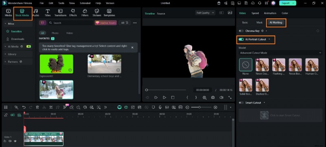
Task: Open the Full Quality dropdown
Action: coord(205,13)
